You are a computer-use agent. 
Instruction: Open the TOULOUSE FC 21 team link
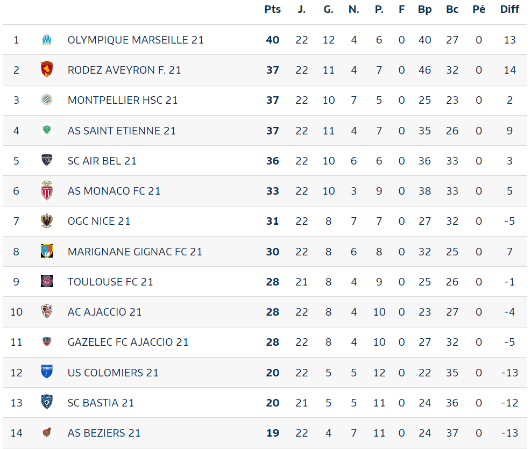pyautogui.click(x=110, y=282)
